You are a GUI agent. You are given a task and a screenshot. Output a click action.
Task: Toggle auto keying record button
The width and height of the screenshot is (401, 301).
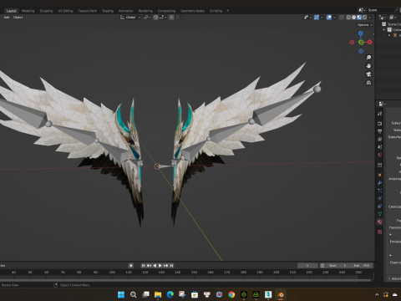[131, 266]
